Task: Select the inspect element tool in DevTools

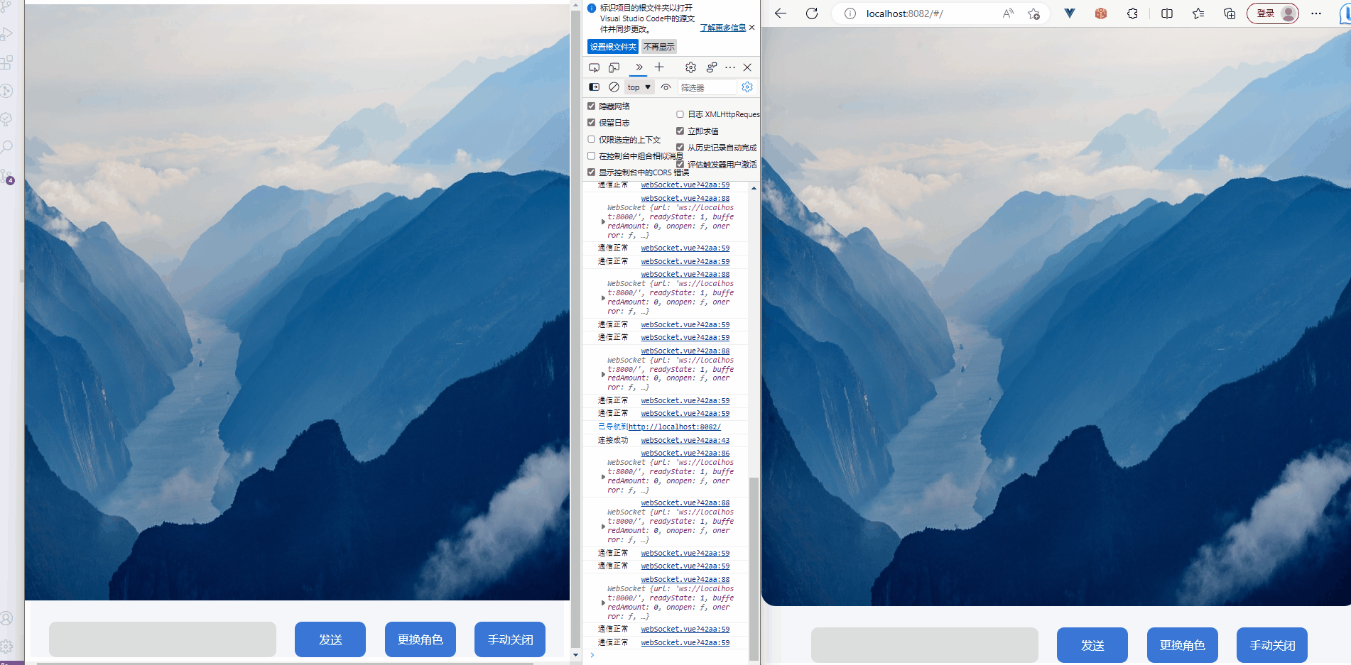Action: [x=594, y=67]
